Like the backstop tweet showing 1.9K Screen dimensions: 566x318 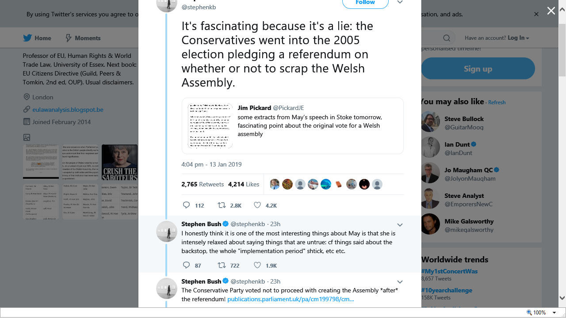pos(257,265)
